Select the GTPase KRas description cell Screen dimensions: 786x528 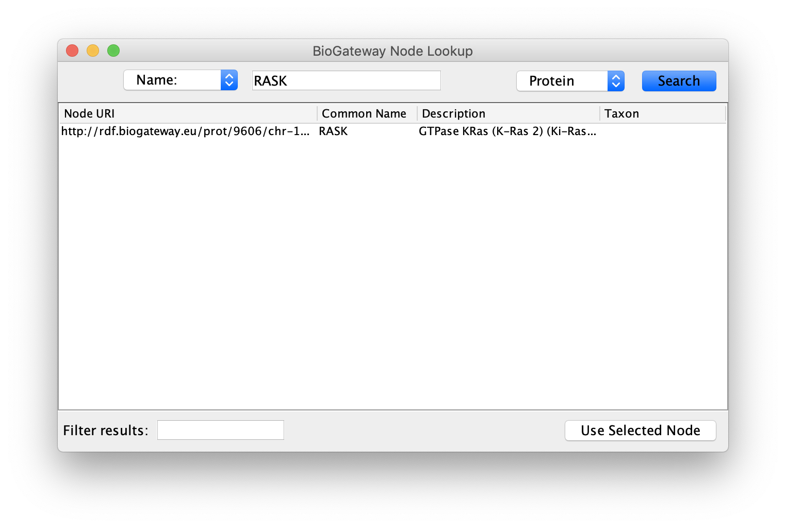click(x=508, y=131)
